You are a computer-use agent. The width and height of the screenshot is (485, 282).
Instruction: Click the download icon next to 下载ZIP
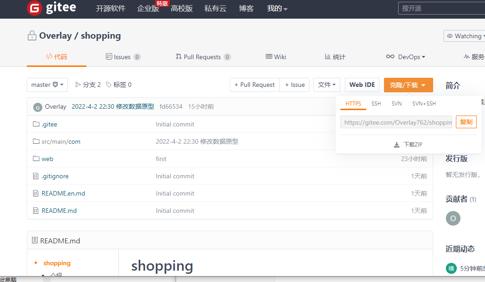(x=397, y=145)
